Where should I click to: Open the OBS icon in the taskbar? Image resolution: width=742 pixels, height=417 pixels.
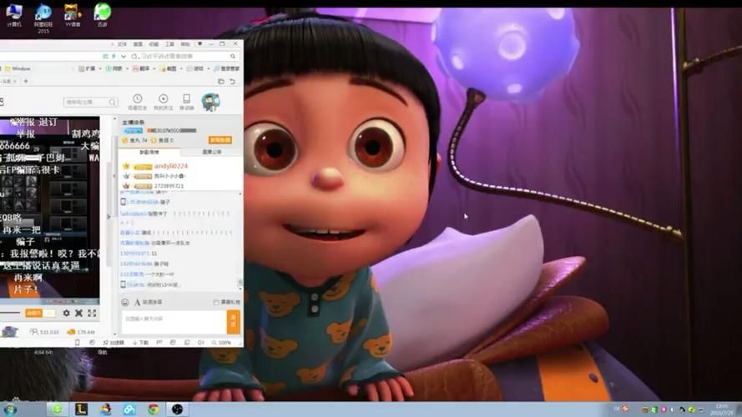(x=177, y=409)
